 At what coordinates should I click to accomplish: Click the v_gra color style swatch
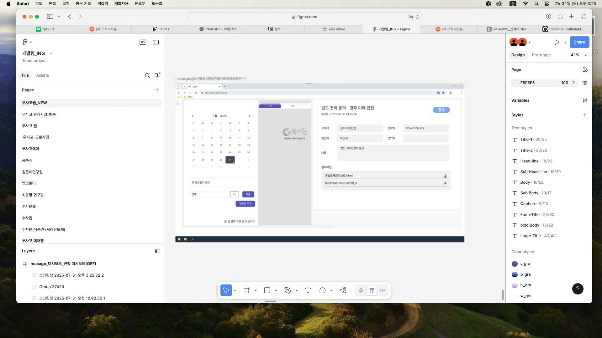click(515, 264)
